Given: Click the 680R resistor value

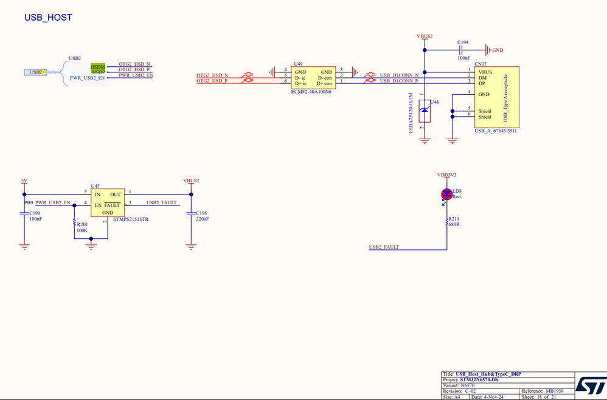Looking at the screenshot, I should (x=454, y=224).
